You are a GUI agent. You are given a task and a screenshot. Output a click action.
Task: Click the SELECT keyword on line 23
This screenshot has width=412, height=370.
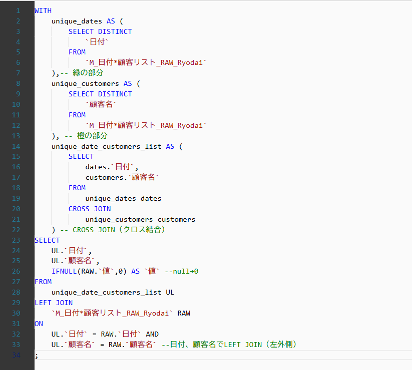(x=47, y=240)
